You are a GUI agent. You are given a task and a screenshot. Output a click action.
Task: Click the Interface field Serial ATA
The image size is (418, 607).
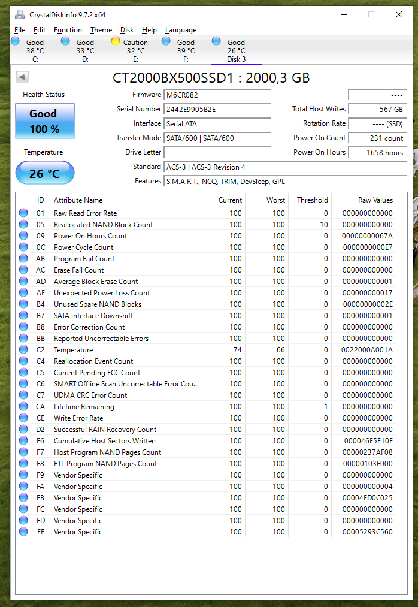coord(217,124)
